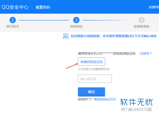Click the 免费获取验证码 button

coord(92,61)
